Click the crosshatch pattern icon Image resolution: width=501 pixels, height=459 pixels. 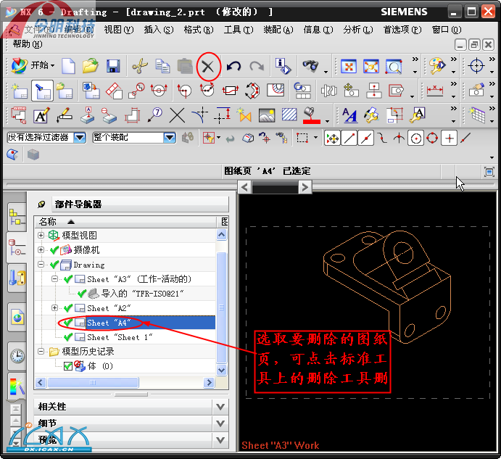tap(289, 115)
